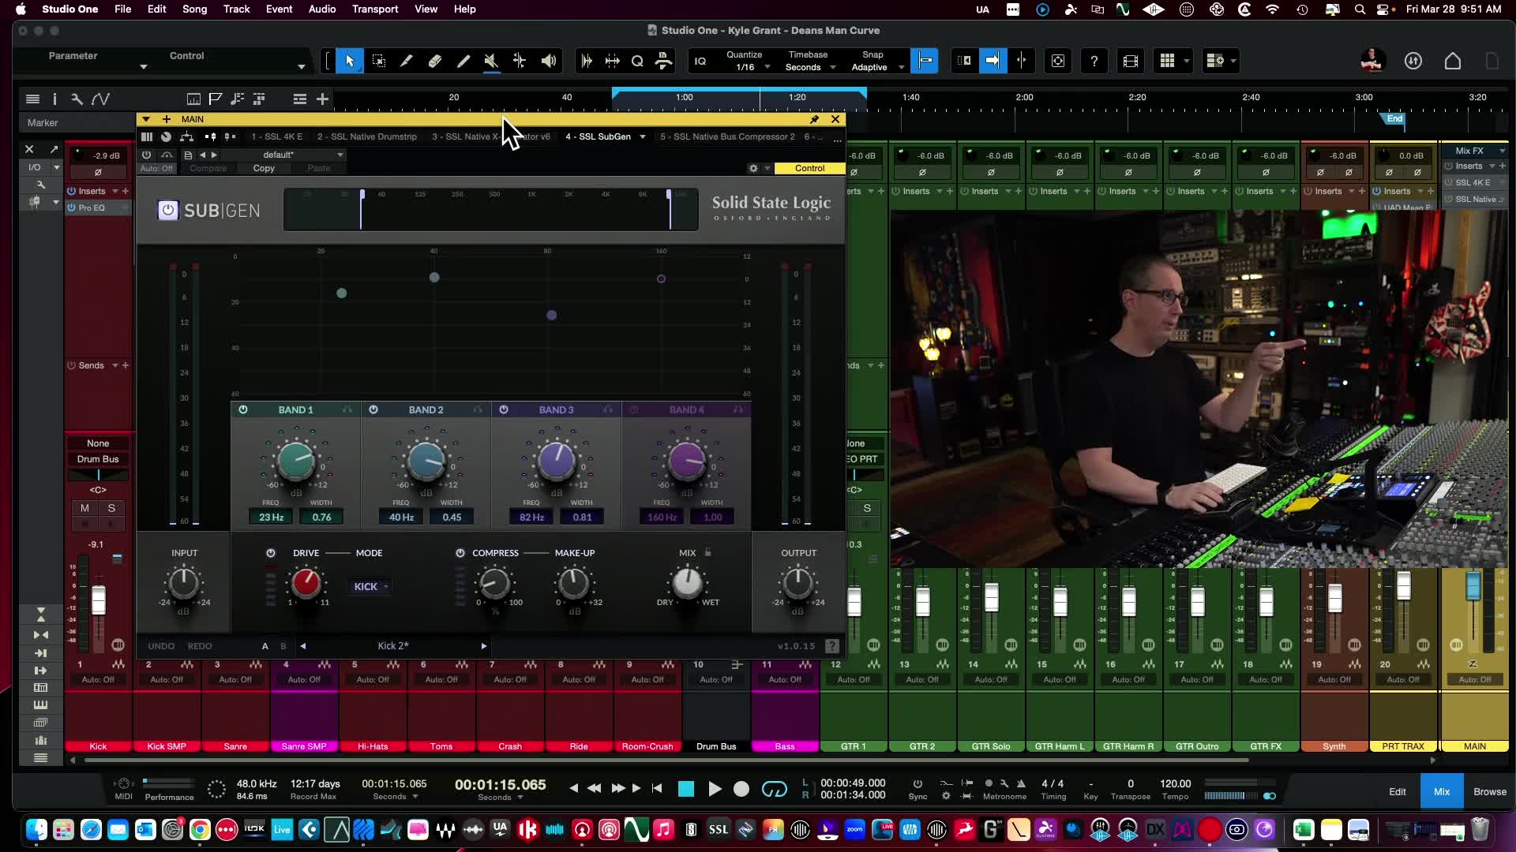Click Band 1 frequency value 23 Hz
This screenshot has height=852, width=1516.
[271, 518]
